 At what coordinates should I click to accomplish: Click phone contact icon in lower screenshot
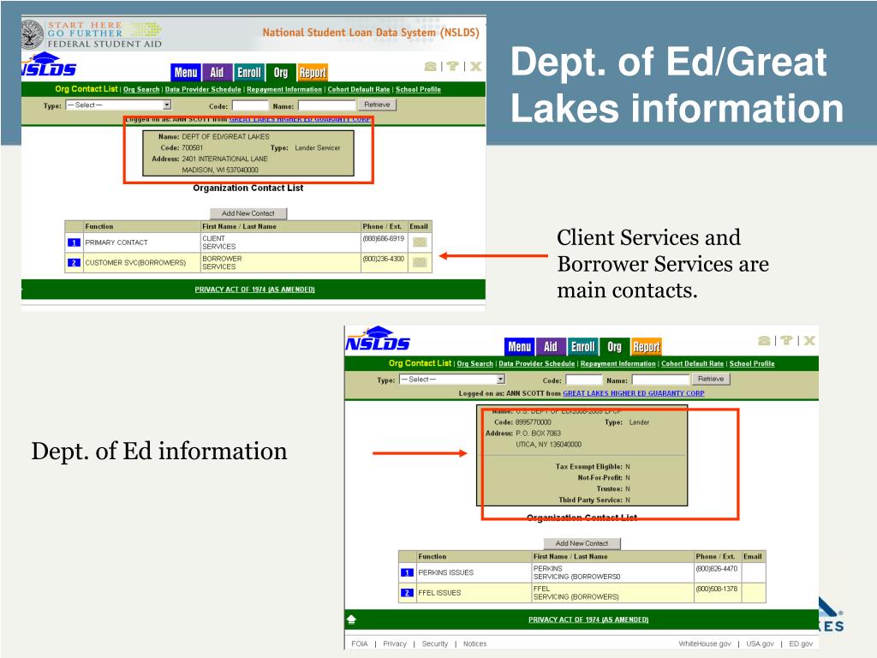pyautogui.click(x=764, y=340)
